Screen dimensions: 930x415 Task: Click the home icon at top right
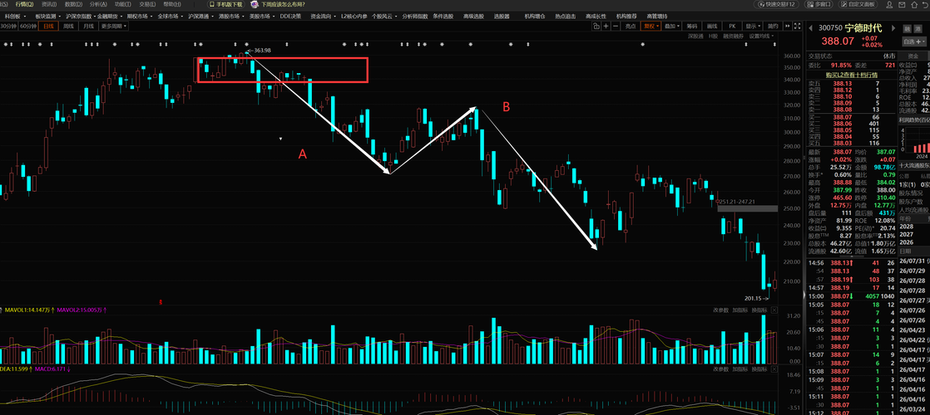coord(914,5)
